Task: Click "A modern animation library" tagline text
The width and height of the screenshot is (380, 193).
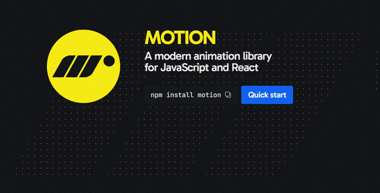Action: click(208, 56)
